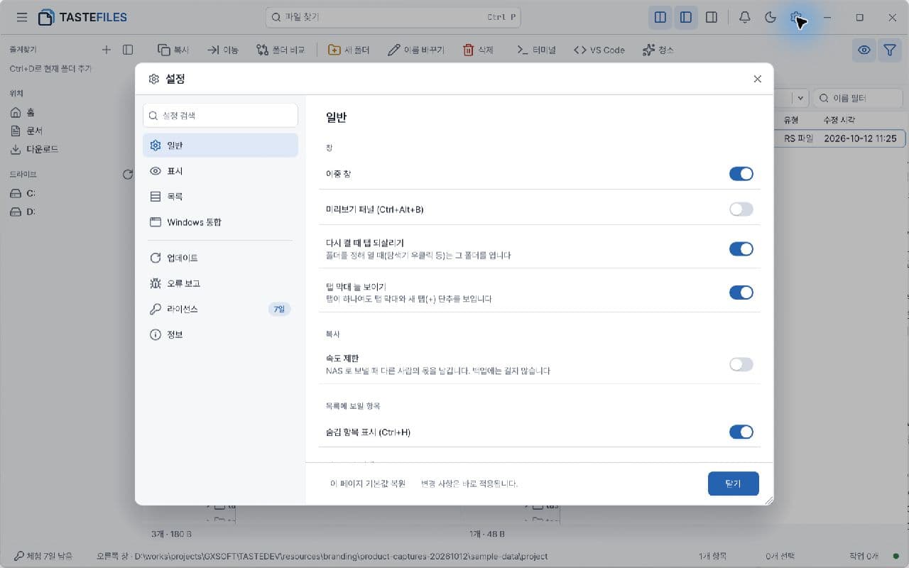Refresh drives with the reload icon
This screenshot has width=909, height=568.
click(x=128, y=174)
